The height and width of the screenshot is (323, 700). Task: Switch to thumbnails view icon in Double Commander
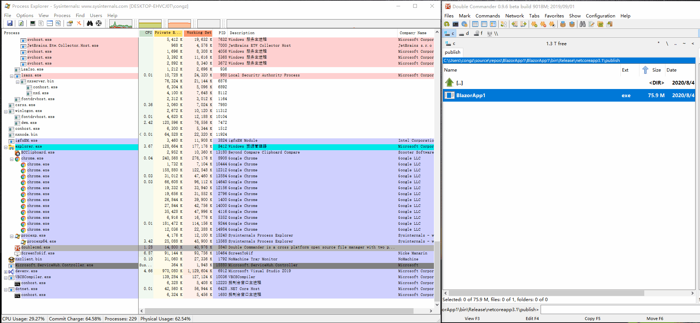pyautogui.click(x=493, y=24)
